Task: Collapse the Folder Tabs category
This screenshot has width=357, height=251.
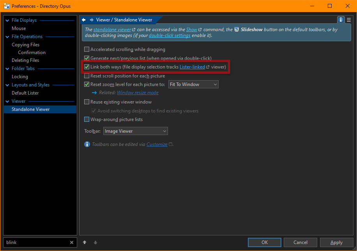Action: (7, 68)
